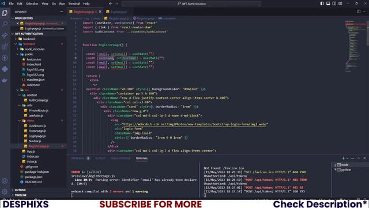369x208 pixels.
Task: Go back with the navigation arrow
Action: pyautogui.click(x=111, y=3)
